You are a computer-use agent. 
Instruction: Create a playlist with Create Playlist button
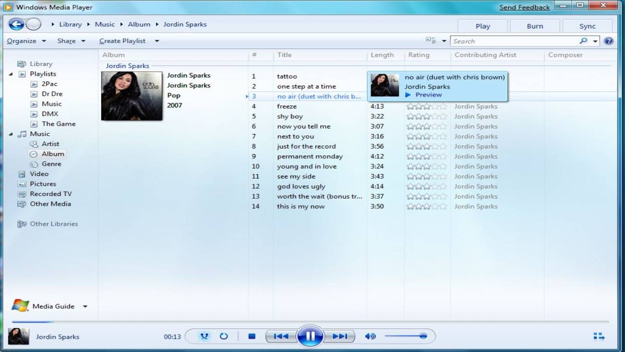click(x=123, y=41)
